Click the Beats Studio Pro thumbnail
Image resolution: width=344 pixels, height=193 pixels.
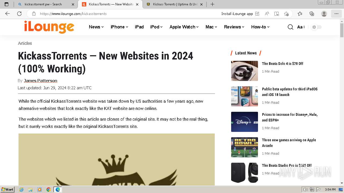(x=245, y=173)
